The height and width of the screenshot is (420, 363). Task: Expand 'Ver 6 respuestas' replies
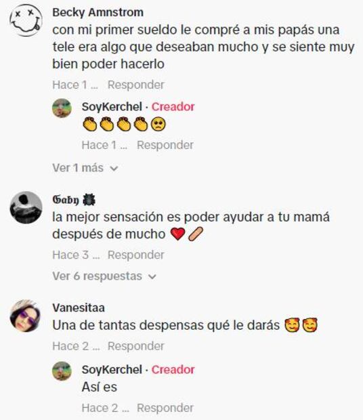pos(104,276)
